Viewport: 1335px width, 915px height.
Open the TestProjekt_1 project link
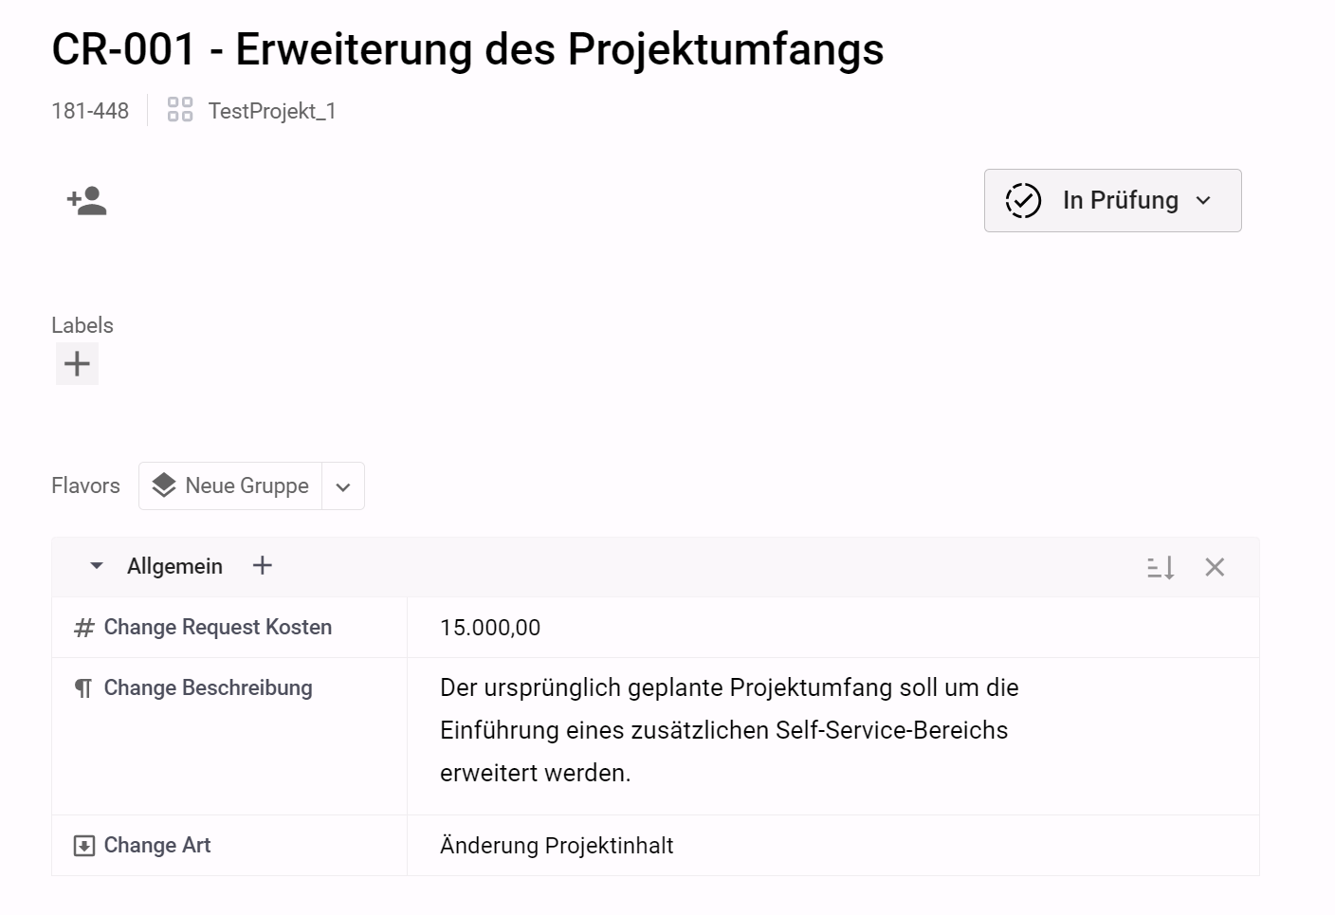coord(272,111)
